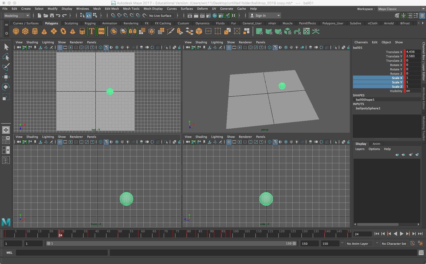Click the Save scene icon
This screenshot has height=264, width=426.
(x=52, y=16)
